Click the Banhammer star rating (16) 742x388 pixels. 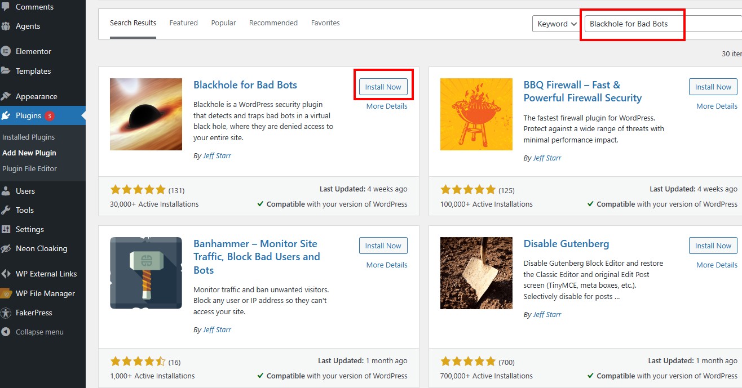pyautogui.click(x=138, y=362)
